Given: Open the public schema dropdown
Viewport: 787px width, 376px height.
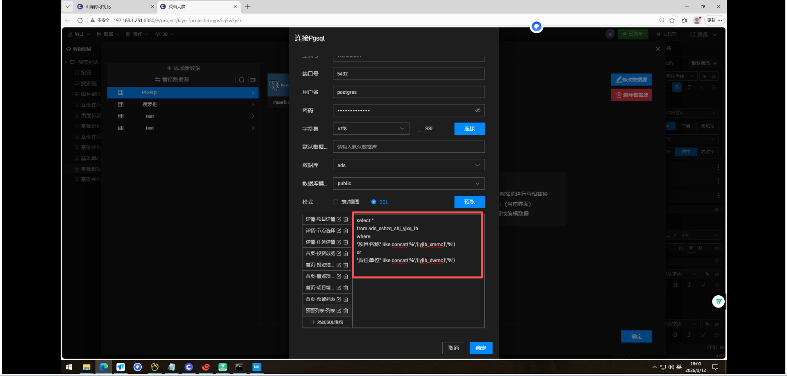Looking at the screenshot, I should pos(408,183).
